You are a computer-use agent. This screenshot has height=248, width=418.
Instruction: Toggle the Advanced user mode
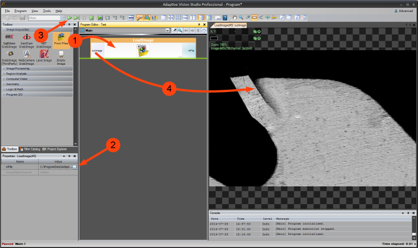402,10
